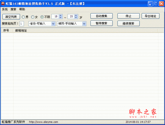
Task: Maximize the window
Action: pyautogui.click(x=156, y=4)
